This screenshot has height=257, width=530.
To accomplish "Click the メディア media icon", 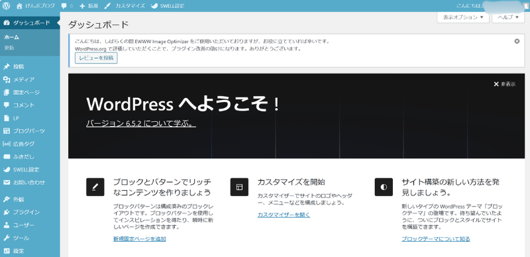I will coord(7,79).
